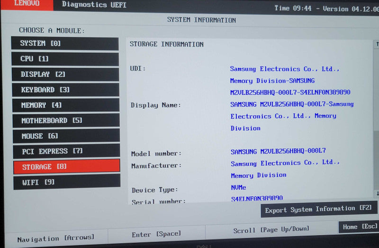This screenshot has height=248, width=379.
Task: Click the scrollbar down arrow
Action: coord(377,193)
